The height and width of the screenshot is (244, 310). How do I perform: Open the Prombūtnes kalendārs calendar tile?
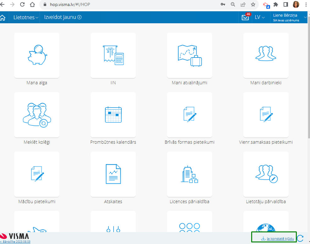pos(113,115)
